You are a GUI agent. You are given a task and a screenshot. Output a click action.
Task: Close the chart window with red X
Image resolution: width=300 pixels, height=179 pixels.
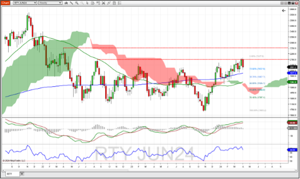296,3
